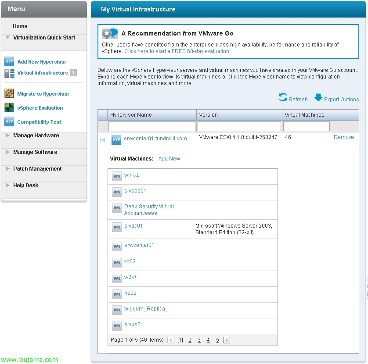Click the Migrate to Hypervisor icon
Screen dimensions: 368x364
[9, 93]
